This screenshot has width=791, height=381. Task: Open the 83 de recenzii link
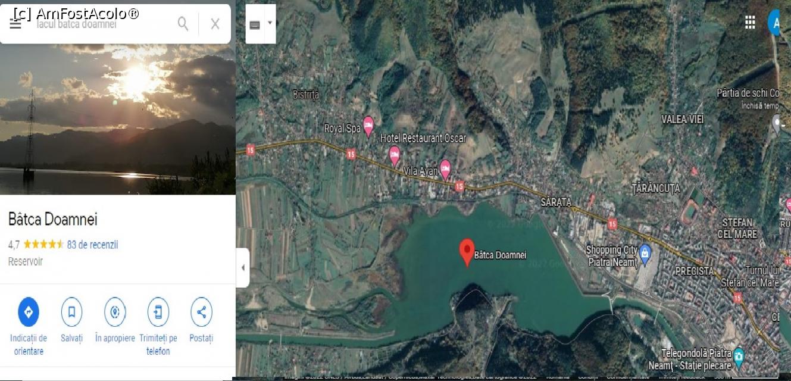92,245
